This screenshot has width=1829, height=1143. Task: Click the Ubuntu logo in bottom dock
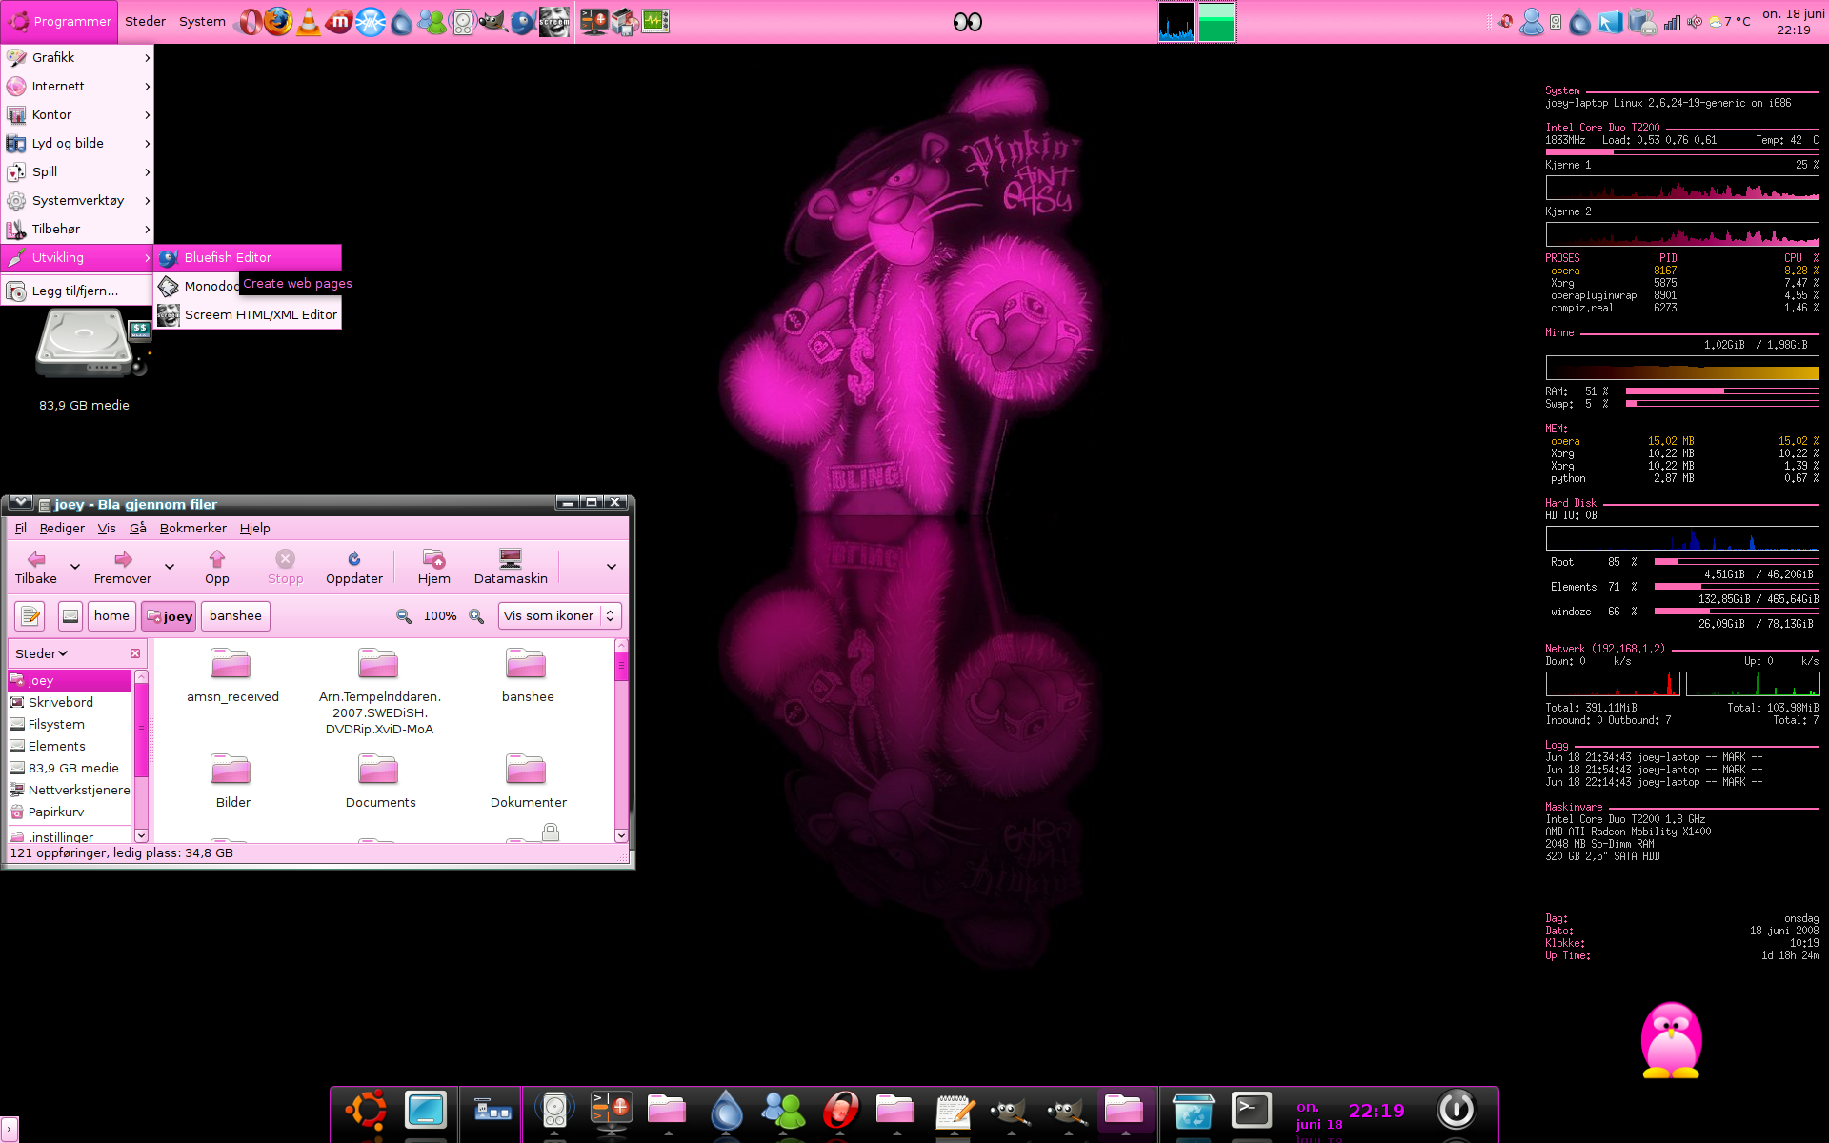[367, 1110]
